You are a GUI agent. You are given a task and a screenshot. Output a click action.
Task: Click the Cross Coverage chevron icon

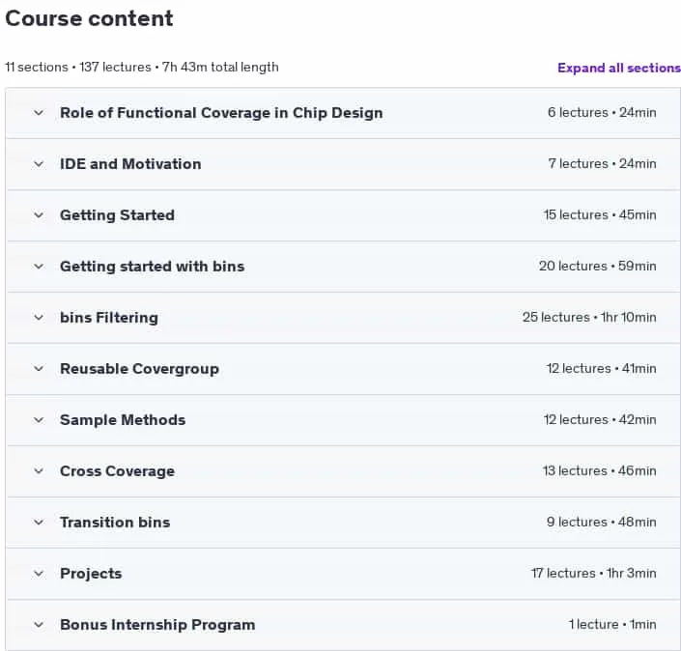point(39,471)
